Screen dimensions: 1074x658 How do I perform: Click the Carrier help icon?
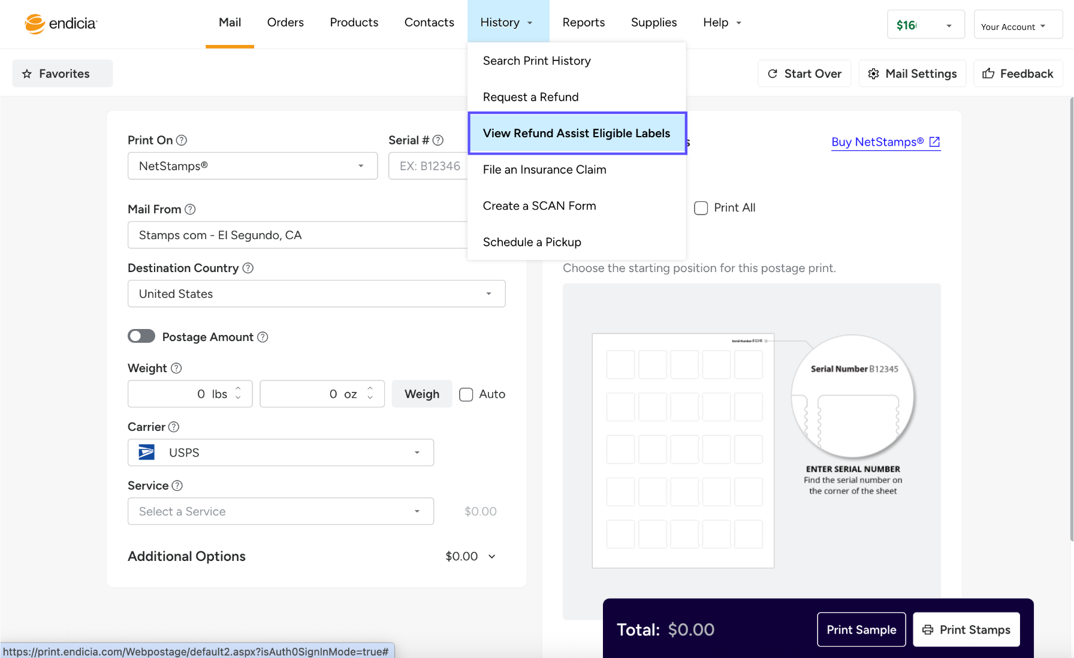[x=174, y=427]
